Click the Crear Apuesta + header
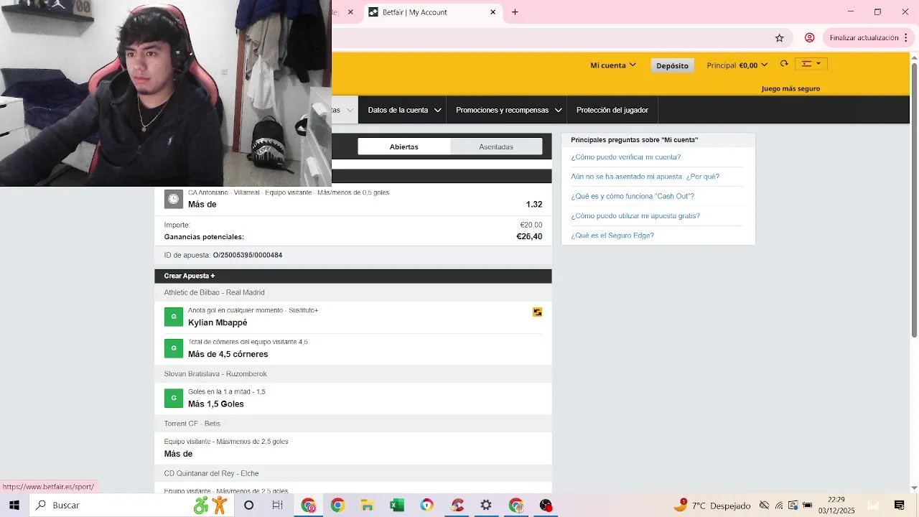Screen dimensions: 919x517 coord(353,276)
